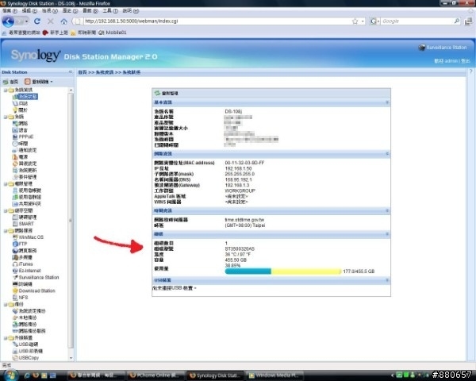Click the 首頁 home button in sidebar toolbar
The image size is (476, 381).
coord(10,82)
